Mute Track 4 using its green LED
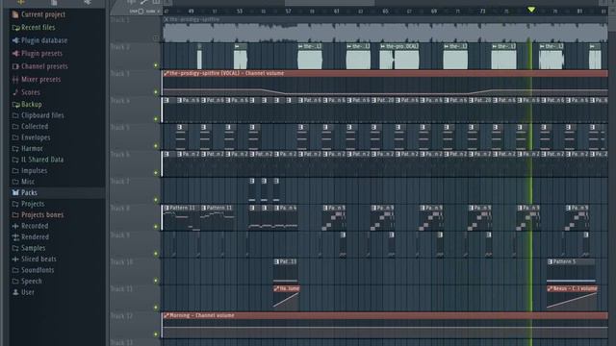This screenshot has height=346, width=616. [156, 119]
